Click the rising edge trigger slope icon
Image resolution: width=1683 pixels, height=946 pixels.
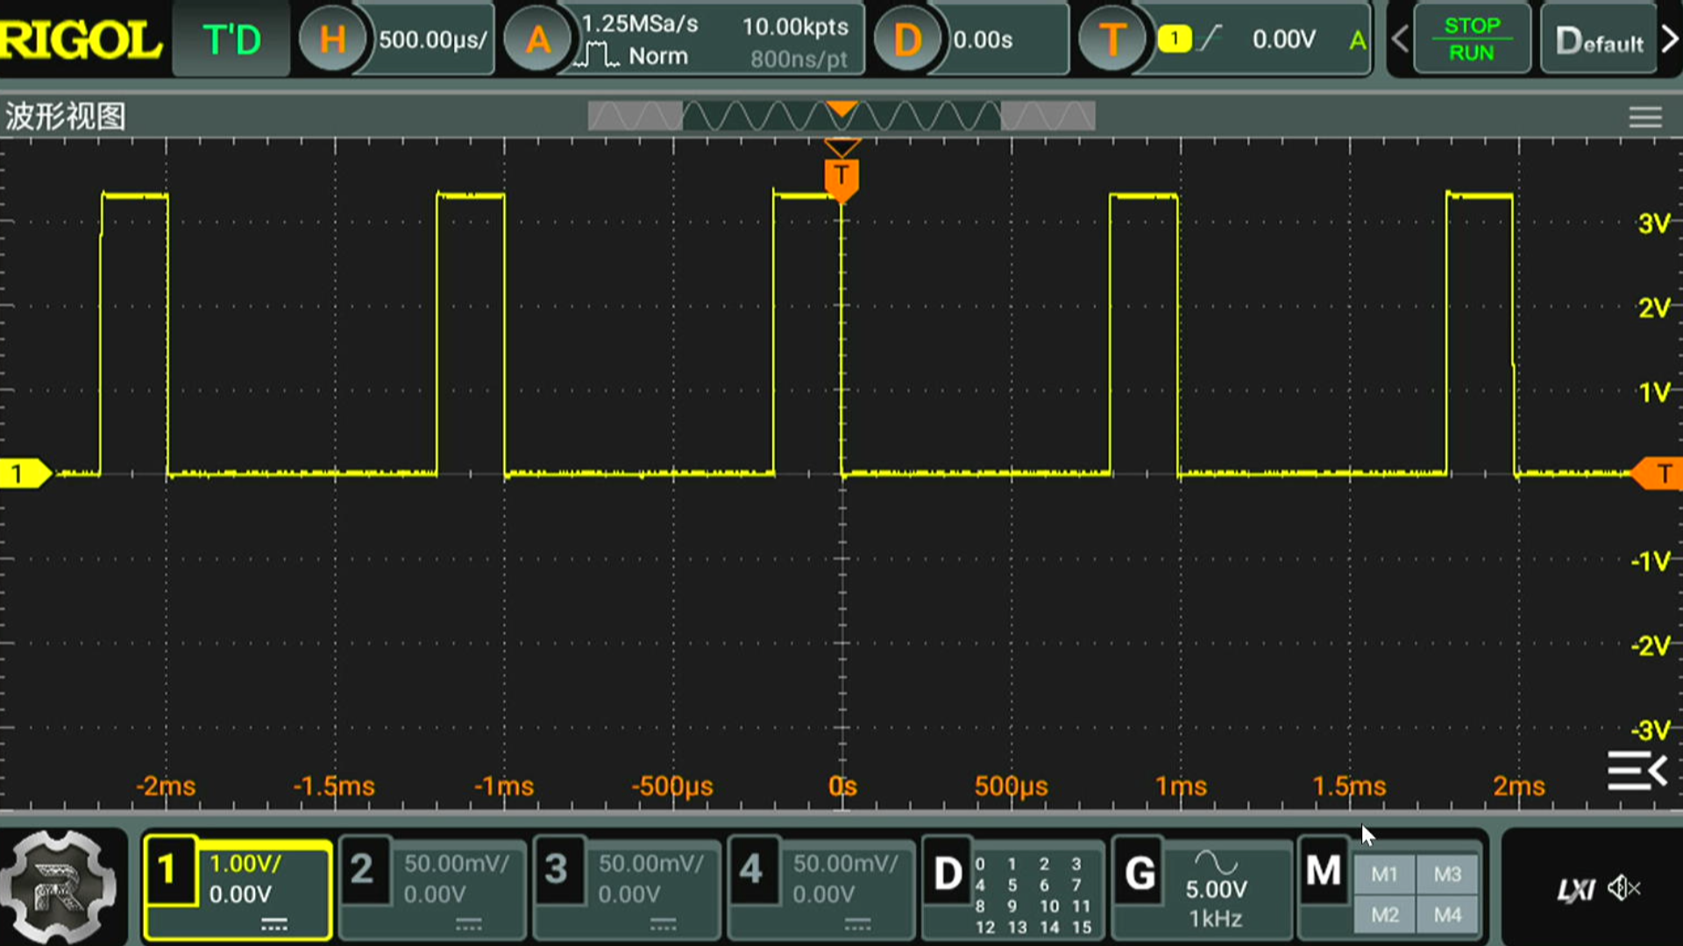(x=1211, y=39)
